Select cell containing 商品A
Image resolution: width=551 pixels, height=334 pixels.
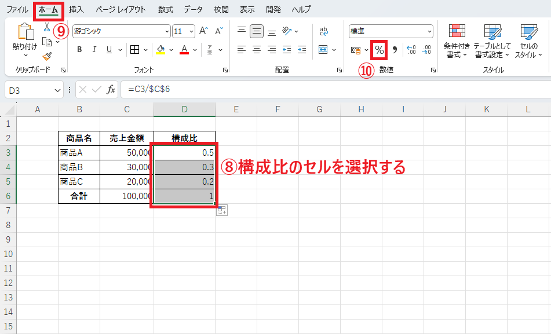79,153
